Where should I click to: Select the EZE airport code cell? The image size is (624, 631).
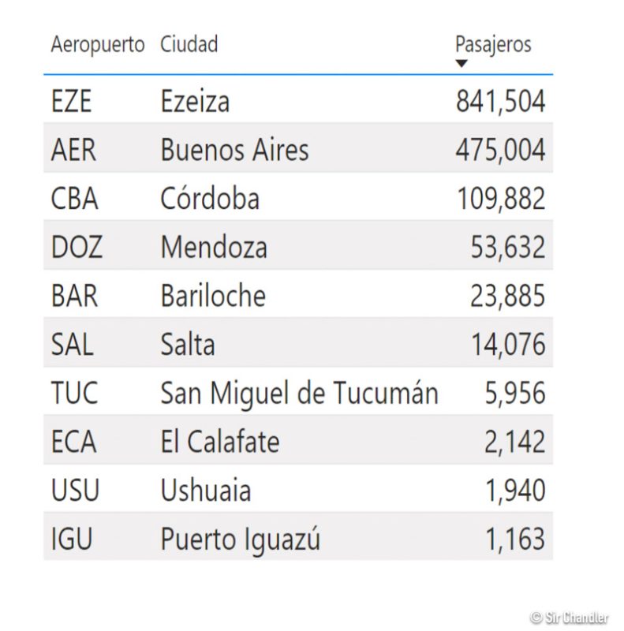pos(72,101)
